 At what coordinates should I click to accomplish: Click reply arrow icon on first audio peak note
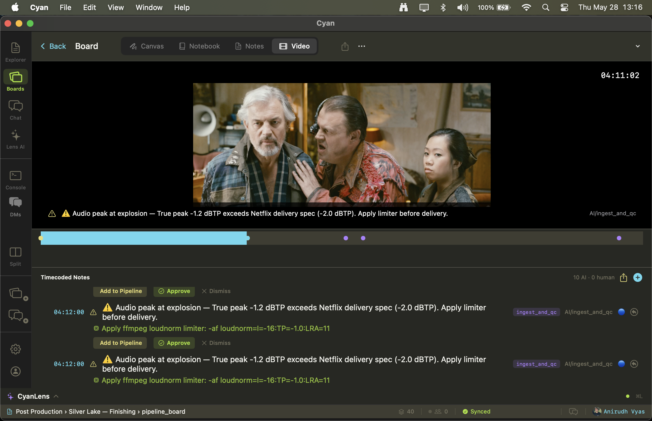click(x=634, y=312)
